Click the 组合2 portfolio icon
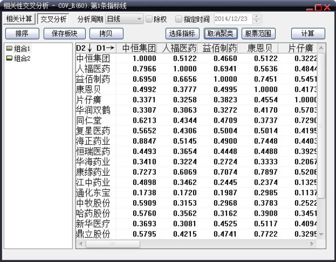Image resolution: width=336 pixels, height=262 pixels. pos(9,58)
